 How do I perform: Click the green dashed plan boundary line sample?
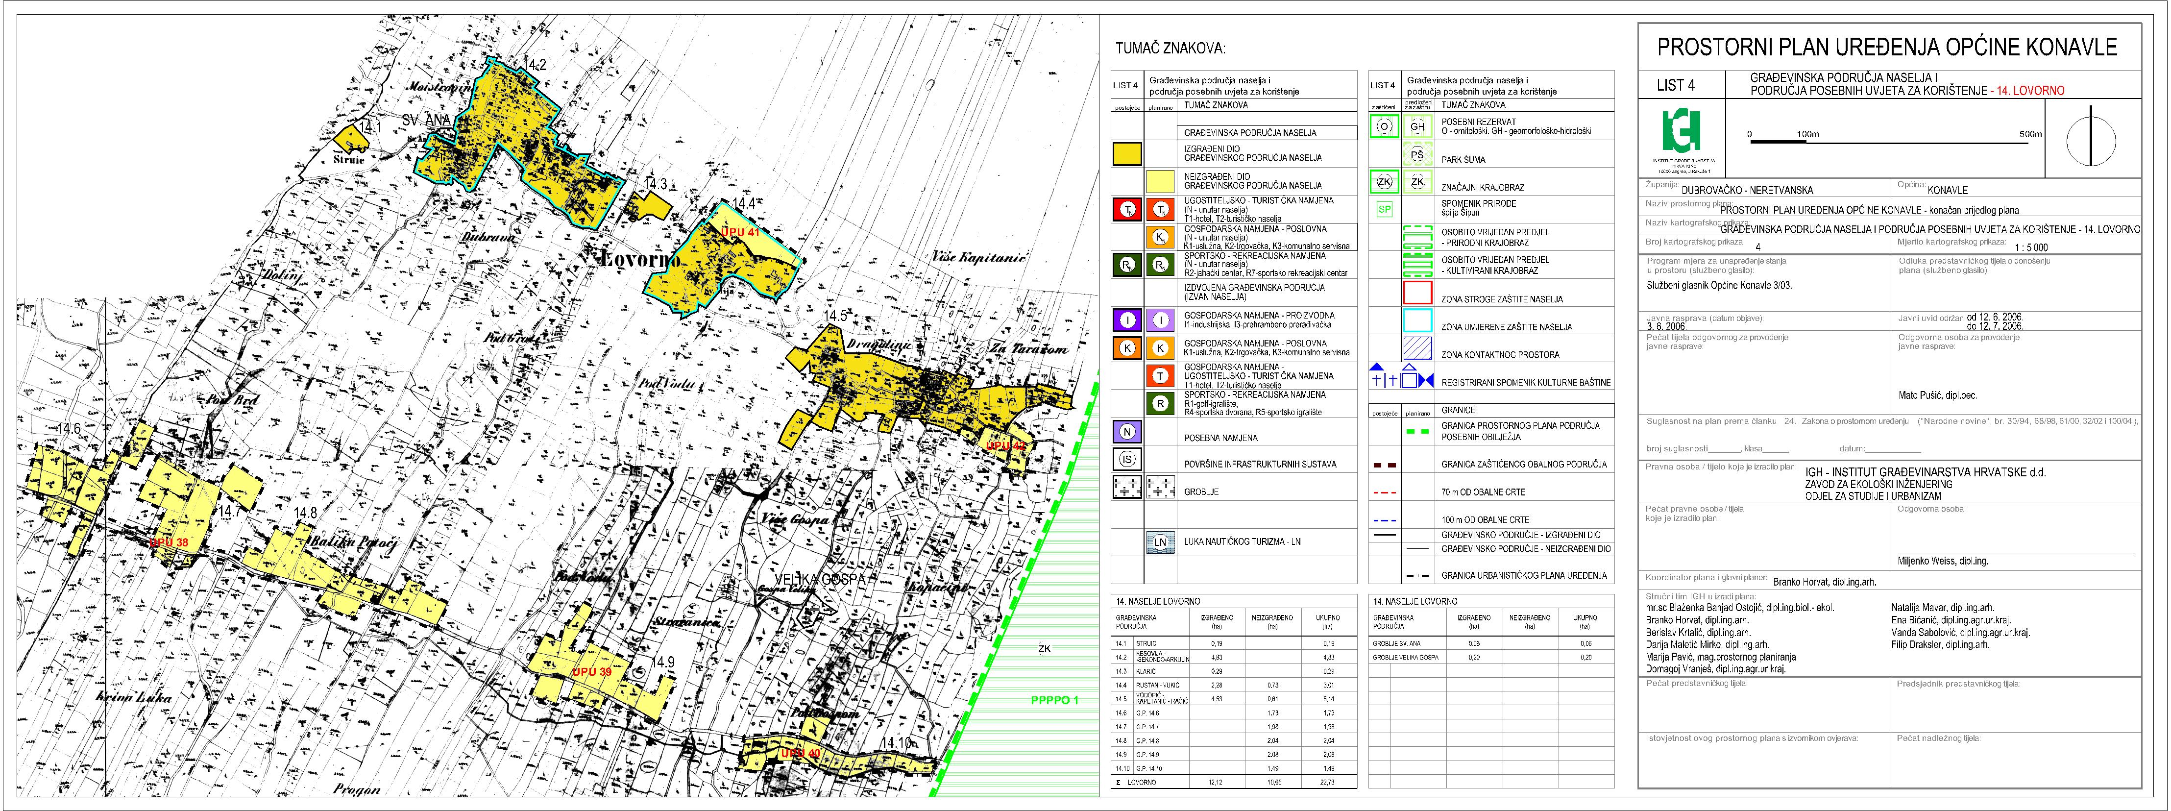pyautogui.click(x=1417, y=432)
